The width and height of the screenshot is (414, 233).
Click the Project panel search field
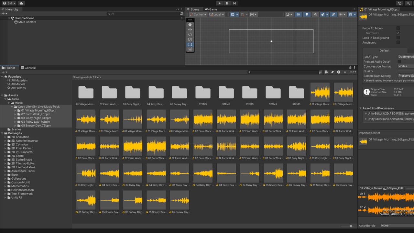[283, 72]
